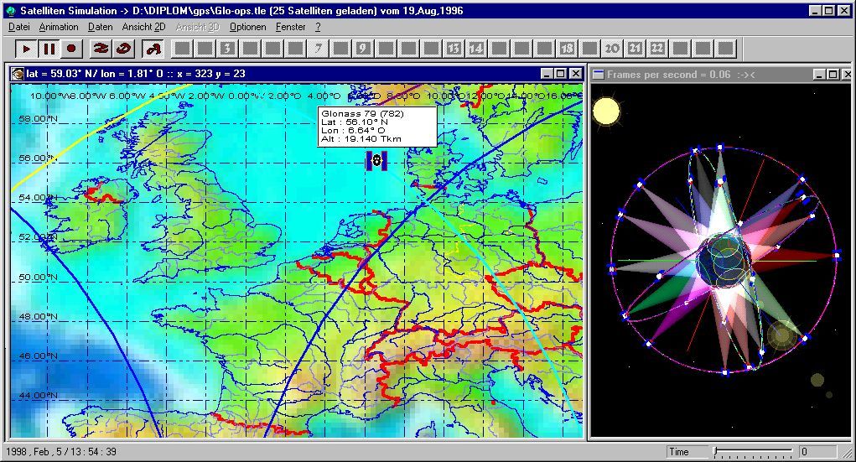
Task: Toggle satellite number 13 in the toolbar
Action: point(454,49)
